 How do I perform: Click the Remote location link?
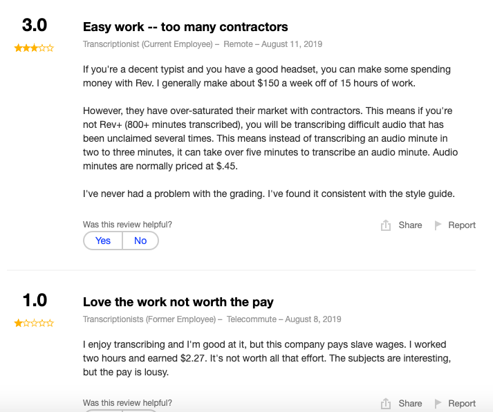point(238,44)
